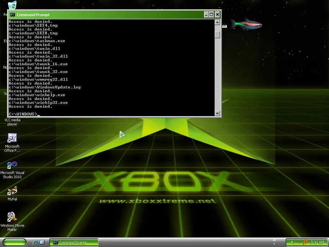Click the console scrollbar down arrow
329x247 pixels.
click(x=218, y=113)
